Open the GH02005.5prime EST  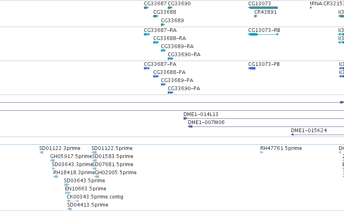coord(97,177)
